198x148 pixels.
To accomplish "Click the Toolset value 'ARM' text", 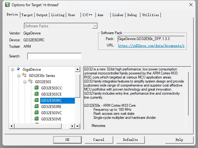I will pos(27,47).
